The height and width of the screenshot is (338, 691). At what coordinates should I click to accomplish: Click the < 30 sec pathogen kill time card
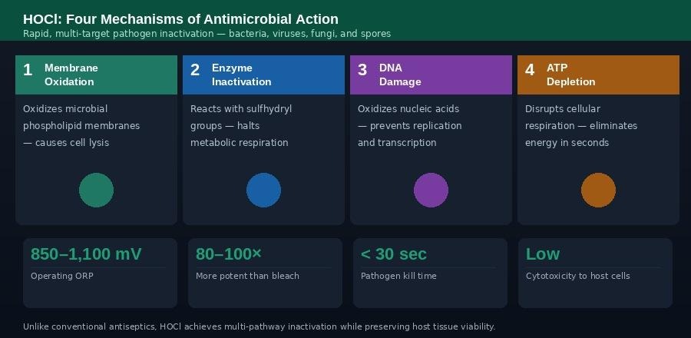click(x=430, y=273)
